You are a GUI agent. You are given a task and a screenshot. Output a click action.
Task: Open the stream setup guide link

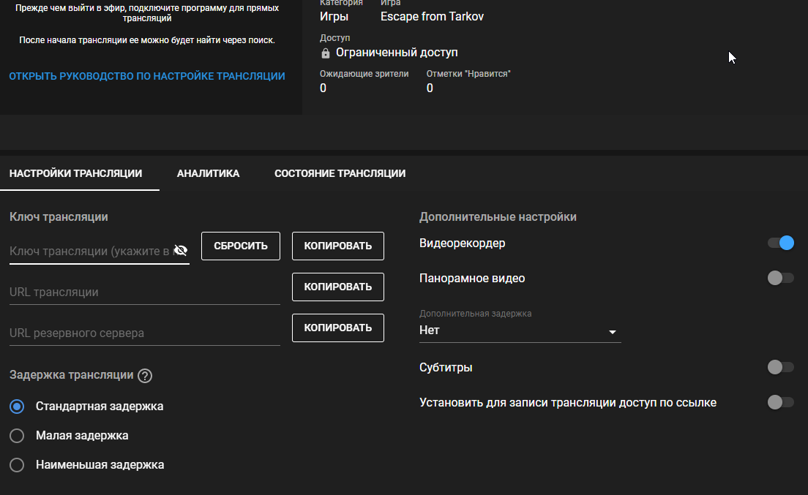coord(147,76)
